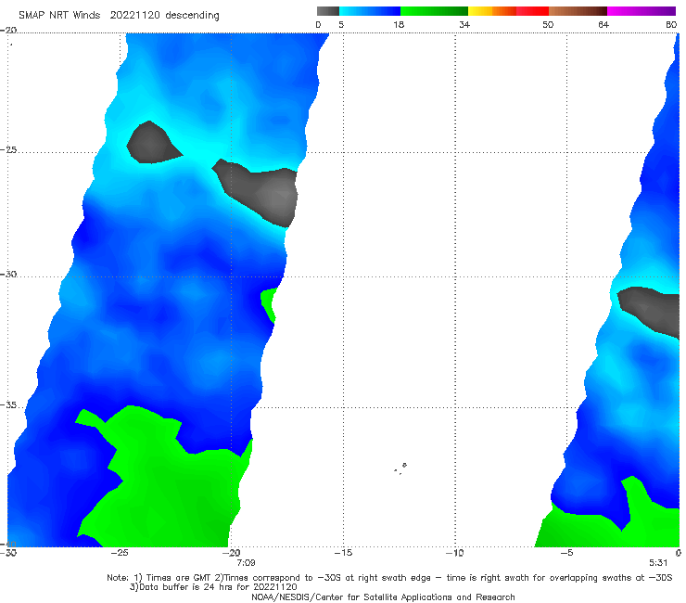
Task: Click the green segment of the color bar
Action: (434, 11)
